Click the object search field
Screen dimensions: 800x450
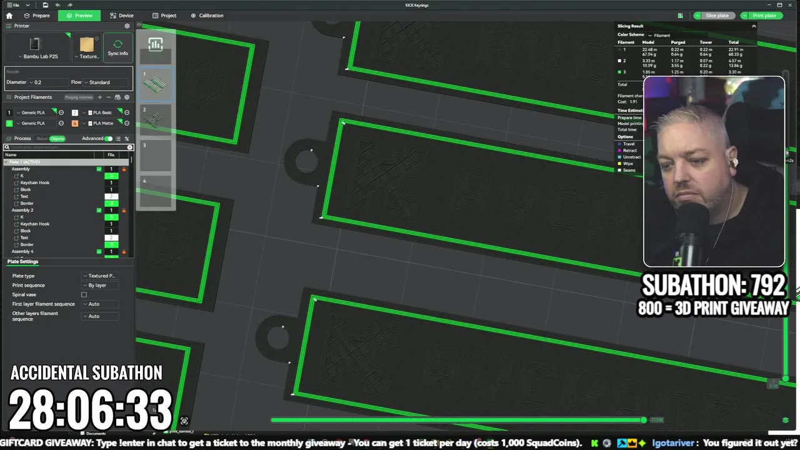point(69,147)
